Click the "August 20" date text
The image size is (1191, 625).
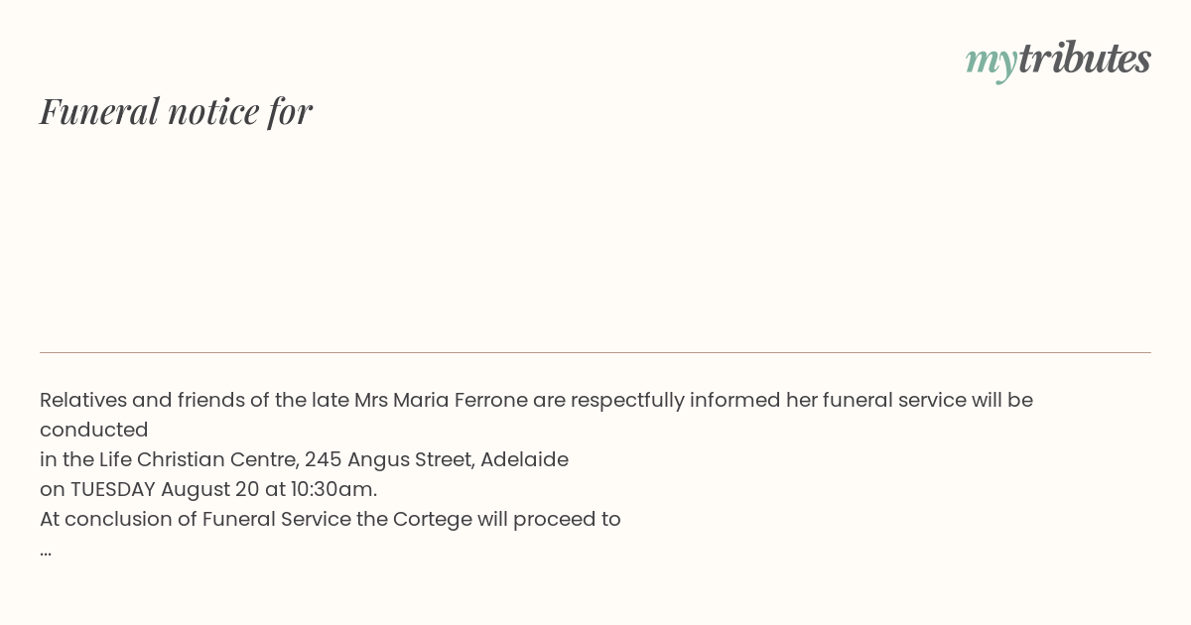point(209,490)
